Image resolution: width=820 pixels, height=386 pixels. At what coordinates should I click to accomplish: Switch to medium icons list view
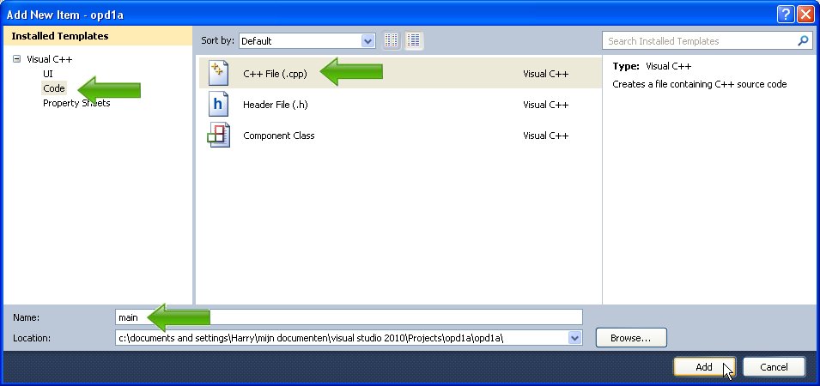(414, 40)
